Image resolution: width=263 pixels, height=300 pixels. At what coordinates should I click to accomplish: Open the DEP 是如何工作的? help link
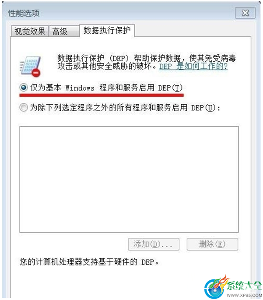click(x=193, y=67)
